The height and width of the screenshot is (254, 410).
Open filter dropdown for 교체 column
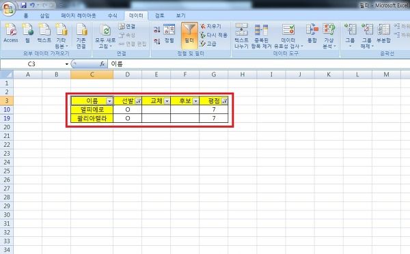167,101
